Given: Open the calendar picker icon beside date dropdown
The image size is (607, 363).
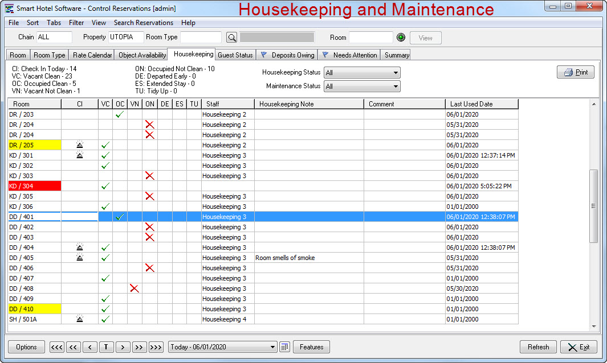Looking at the screenshot, I should [x=284, y=346].
